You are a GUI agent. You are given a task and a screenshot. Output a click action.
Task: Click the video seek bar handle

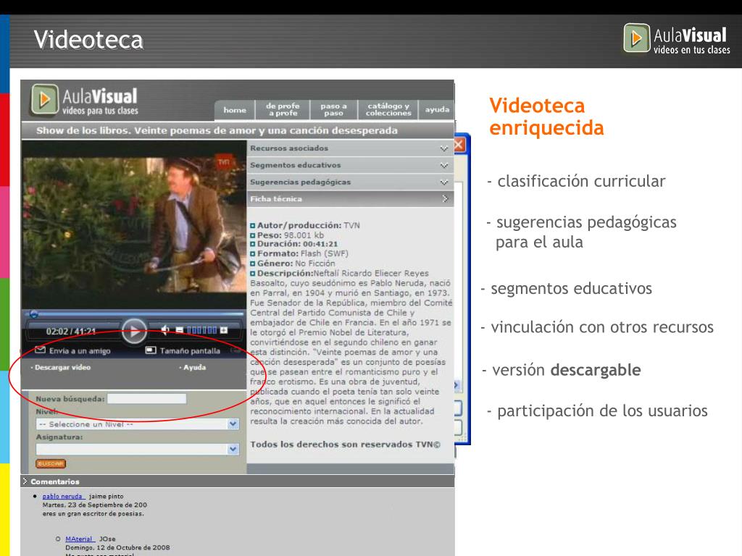tap(33, 313)
